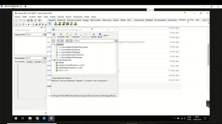Screen dimensions: 222x124
Task: Clear the Propriedades filter in Object Inspector
Action: point(45,58)
